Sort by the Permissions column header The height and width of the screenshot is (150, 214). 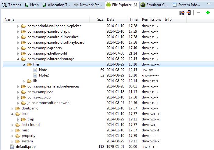pos(152,20)
